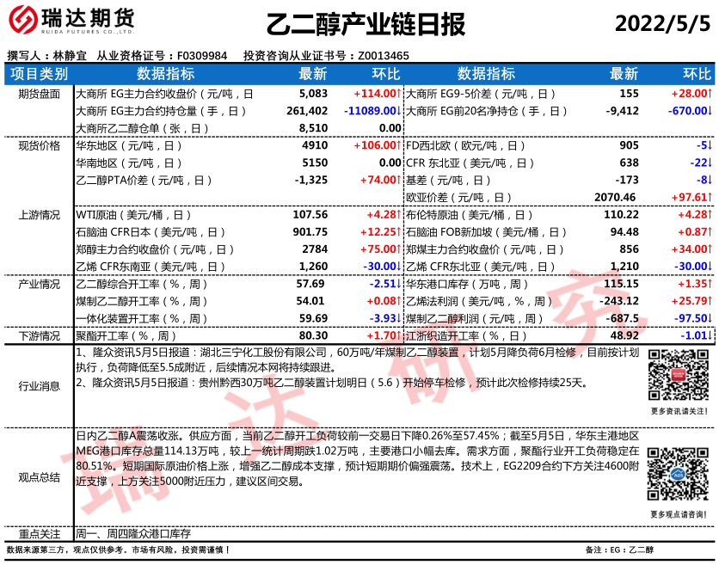Click the 重点关注 row label
The height and width of the screenshot is (565, 719).
point(39,534)
